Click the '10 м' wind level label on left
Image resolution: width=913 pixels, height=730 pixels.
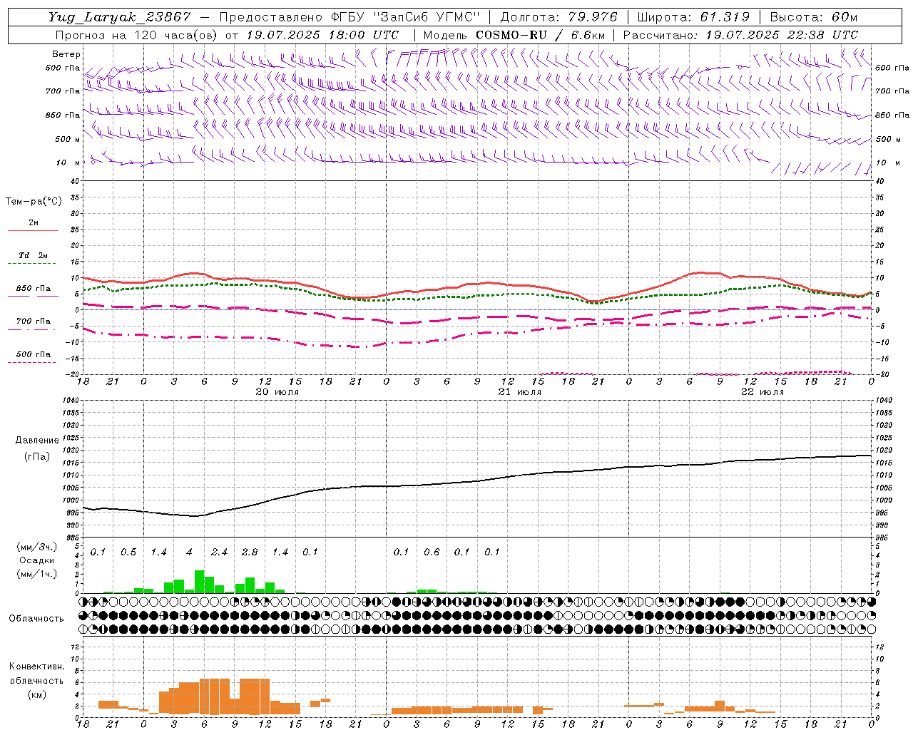pyautogui.click(x=68, y=163)
